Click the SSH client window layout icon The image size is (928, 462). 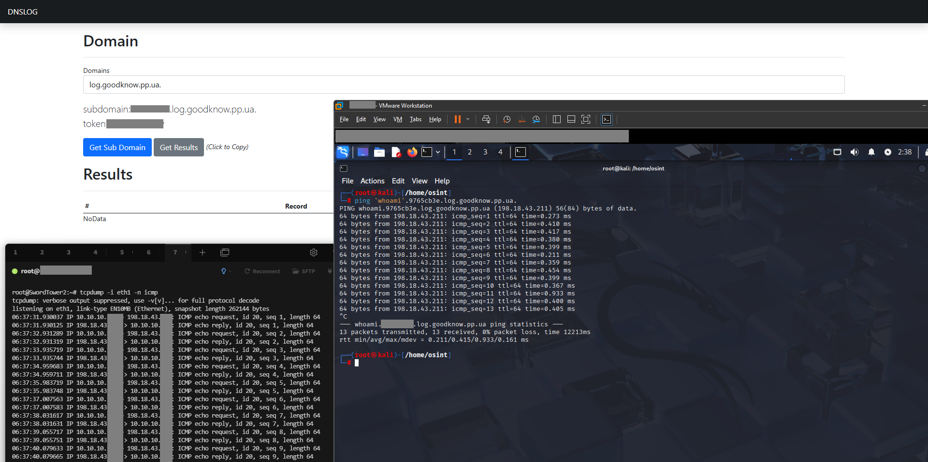(x=225, y=252)
